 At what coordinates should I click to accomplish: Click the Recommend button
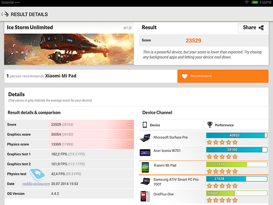223,76
